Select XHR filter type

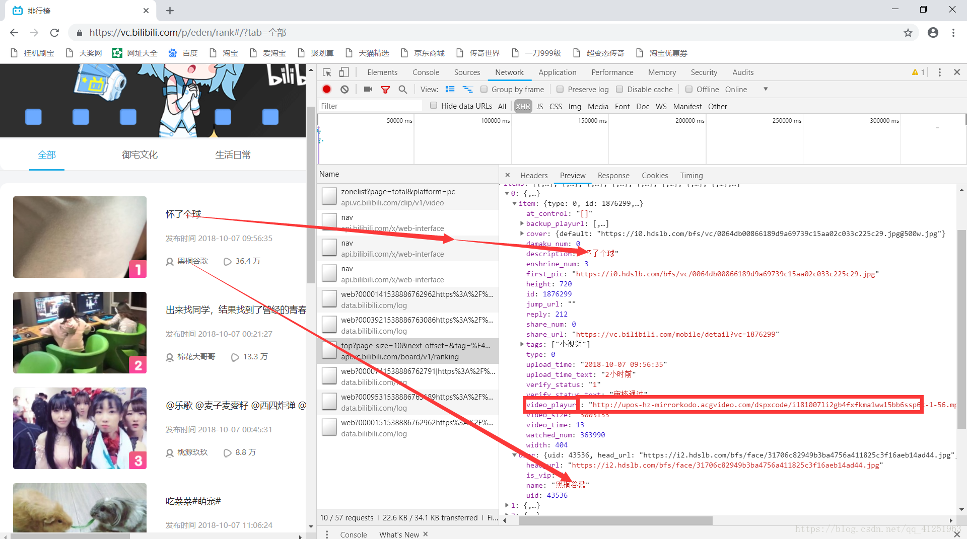click(523, 106)
